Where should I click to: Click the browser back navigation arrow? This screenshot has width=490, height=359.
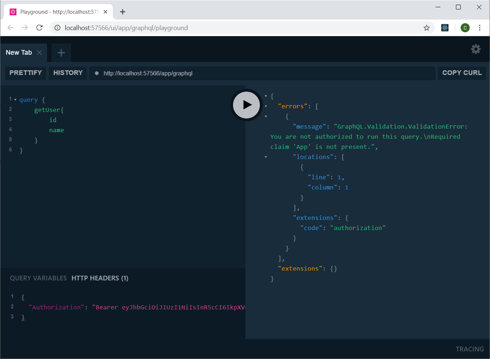10,28
